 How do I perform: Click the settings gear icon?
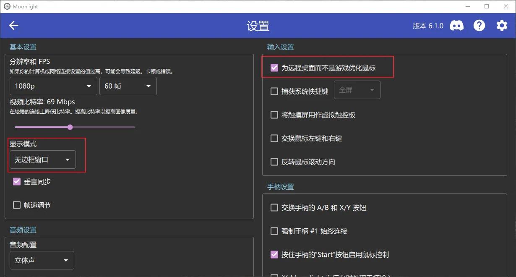(502, 26)
